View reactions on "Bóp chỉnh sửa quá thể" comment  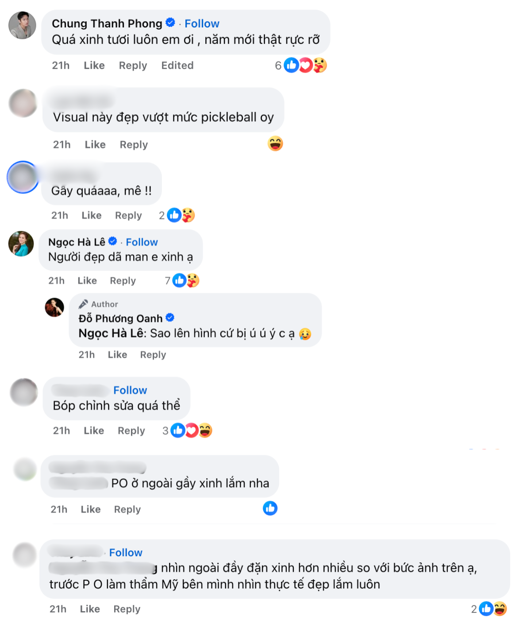187,430
